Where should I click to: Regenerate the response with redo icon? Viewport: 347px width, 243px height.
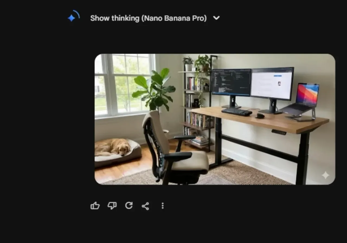tap(129, 206)
